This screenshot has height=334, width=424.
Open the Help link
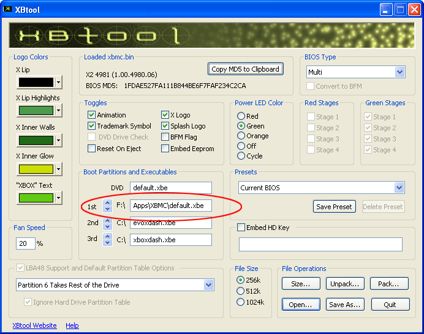72,325
